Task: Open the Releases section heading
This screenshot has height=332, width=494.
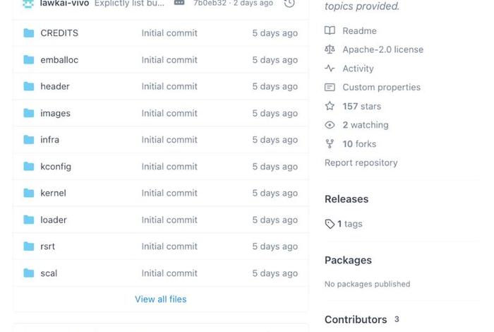Action: [x=347, y=199]
